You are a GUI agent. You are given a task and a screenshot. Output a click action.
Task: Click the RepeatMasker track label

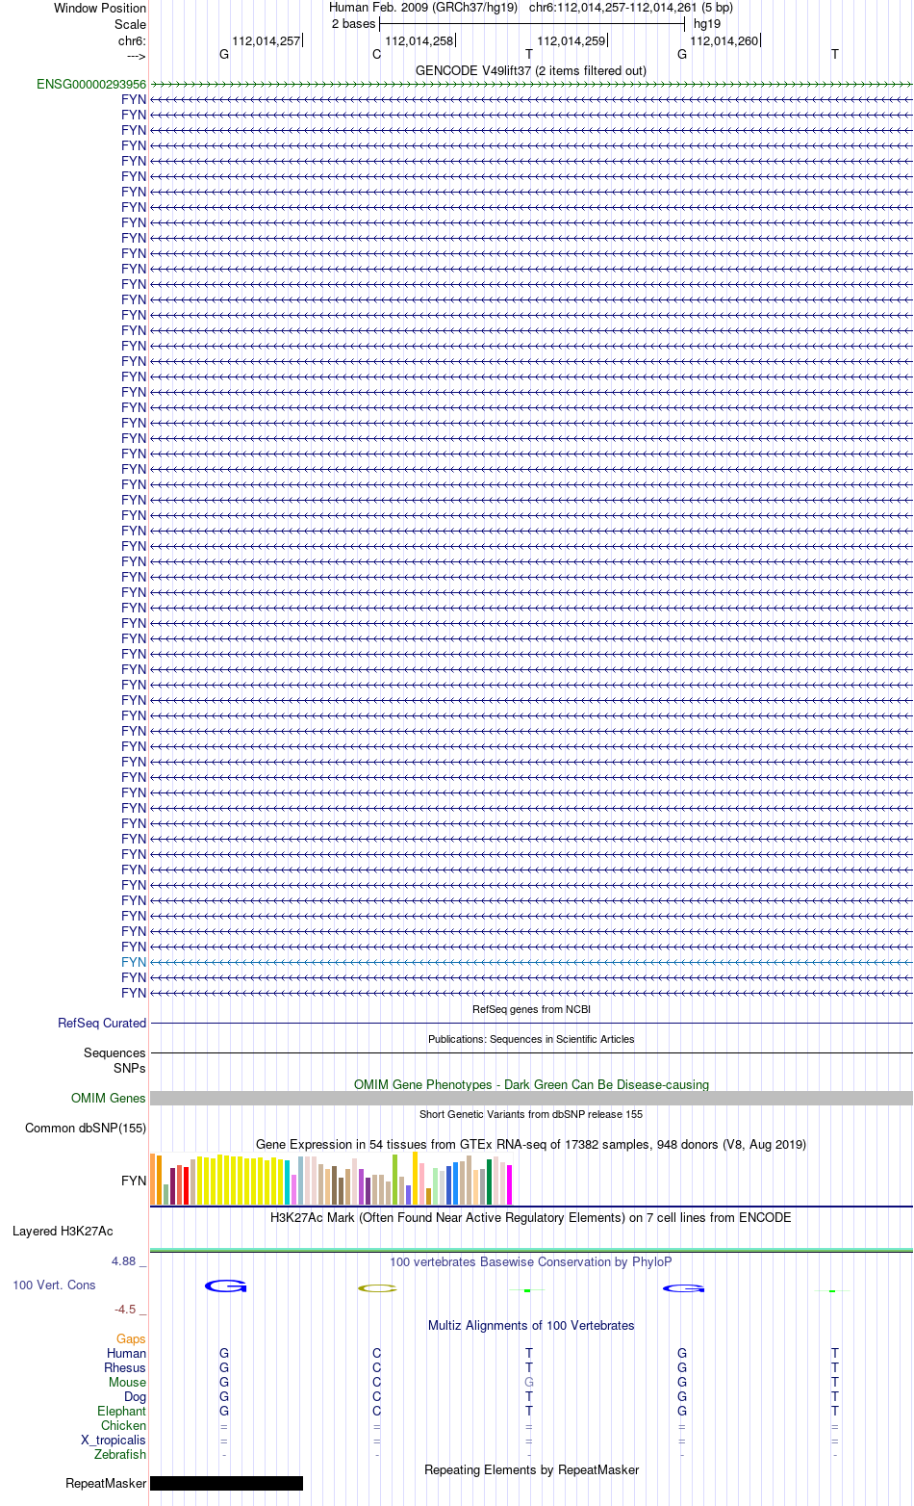(106, 1484)
